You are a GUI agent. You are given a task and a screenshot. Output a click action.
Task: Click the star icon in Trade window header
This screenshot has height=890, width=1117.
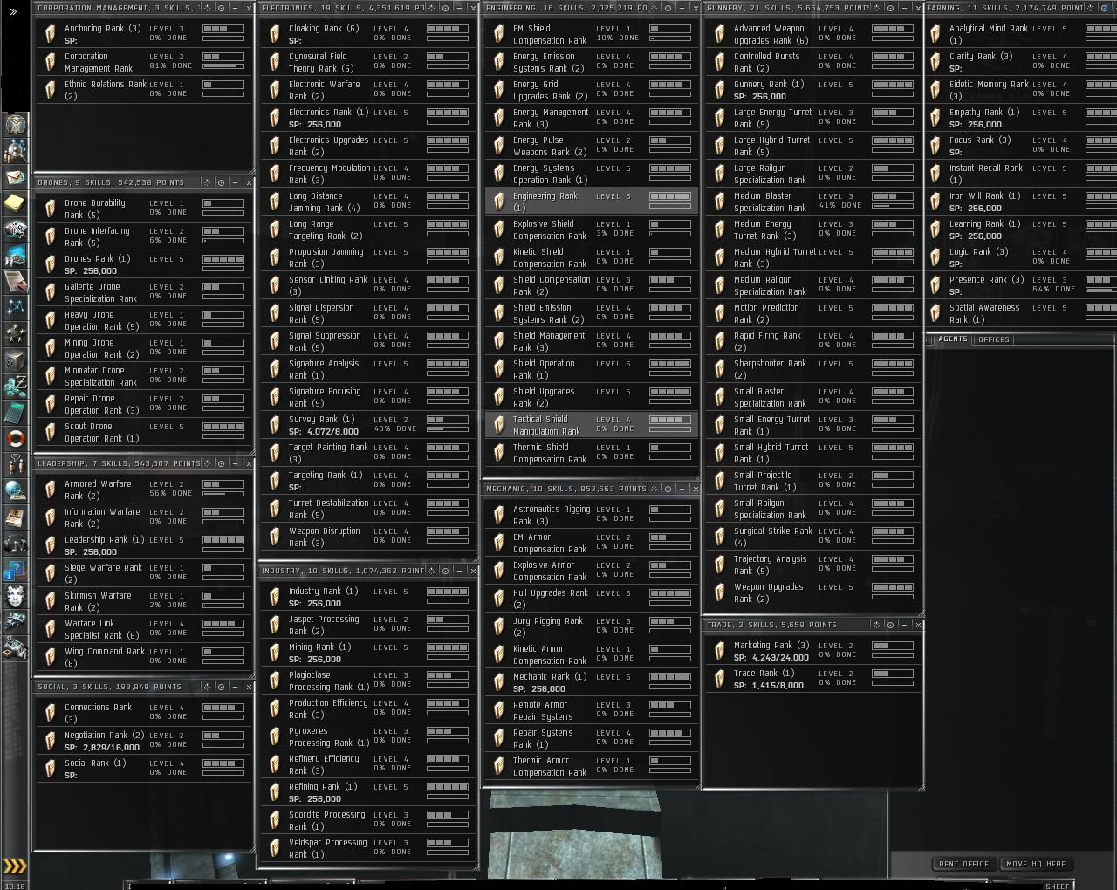875,625
